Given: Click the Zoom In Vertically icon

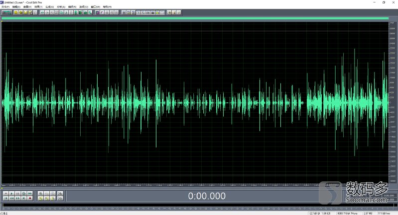Looking at the screenshot, I should (x=60, y=194).
